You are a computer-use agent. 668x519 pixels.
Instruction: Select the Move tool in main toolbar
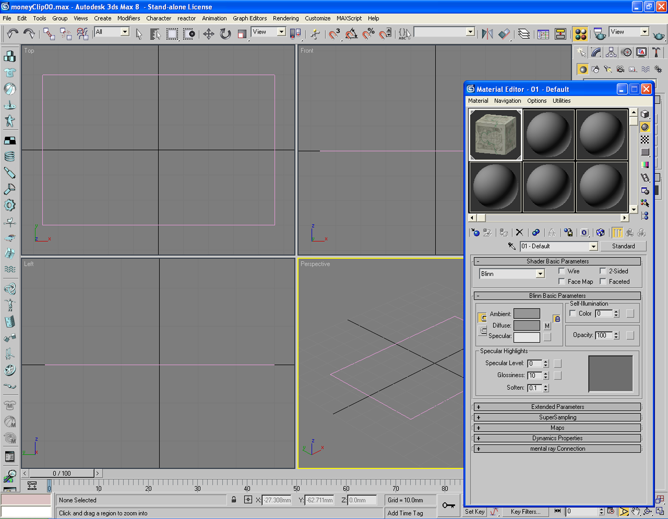[208, 34]
